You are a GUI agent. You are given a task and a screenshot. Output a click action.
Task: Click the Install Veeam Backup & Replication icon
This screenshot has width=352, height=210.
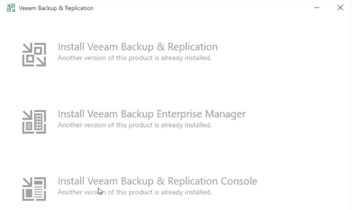coord(34,55)
